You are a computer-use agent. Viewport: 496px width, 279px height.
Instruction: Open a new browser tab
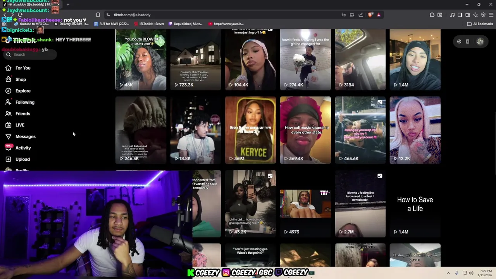(68, 4)
